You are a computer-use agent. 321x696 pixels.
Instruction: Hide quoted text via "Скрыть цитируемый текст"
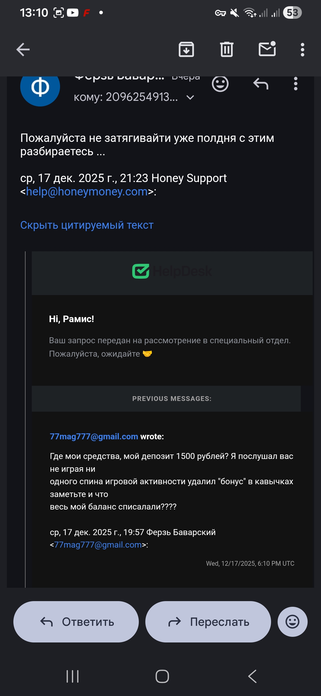pyautogui.click(x=87, y=225)
